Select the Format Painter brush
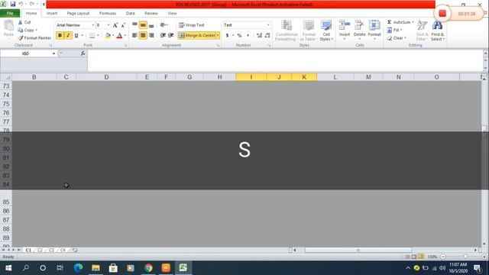Screen dimensions: 489x275 [x=21, y=37]
